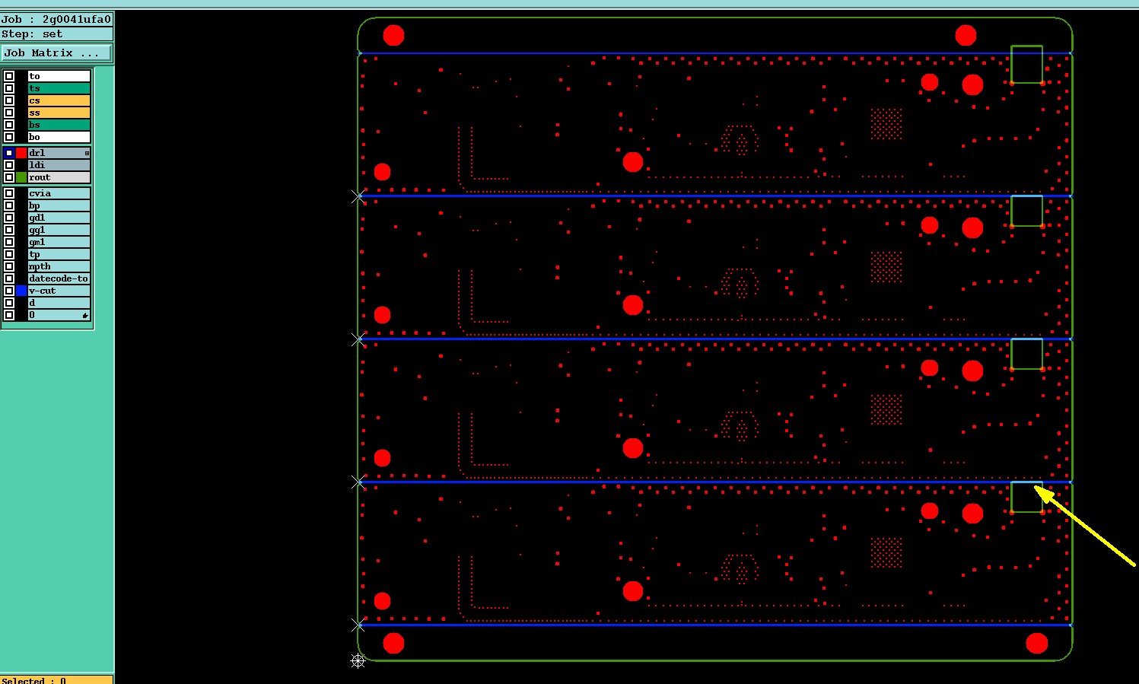Viewport: 1139px width, 684px height.
Task: Open the Job Matrix dialog
Action: [56, 52]
